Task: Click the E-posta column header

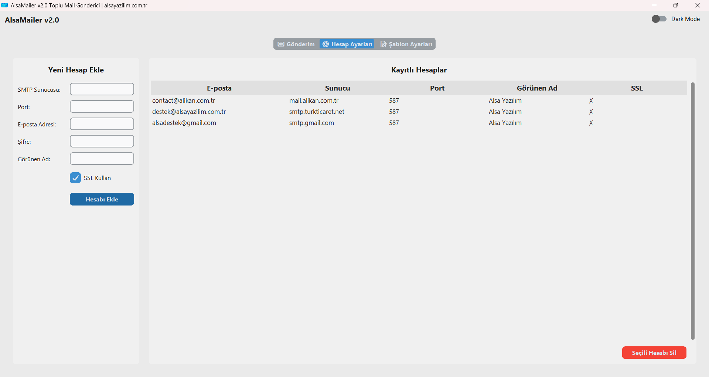Action: pyautogui.click(x=219, y=88)
